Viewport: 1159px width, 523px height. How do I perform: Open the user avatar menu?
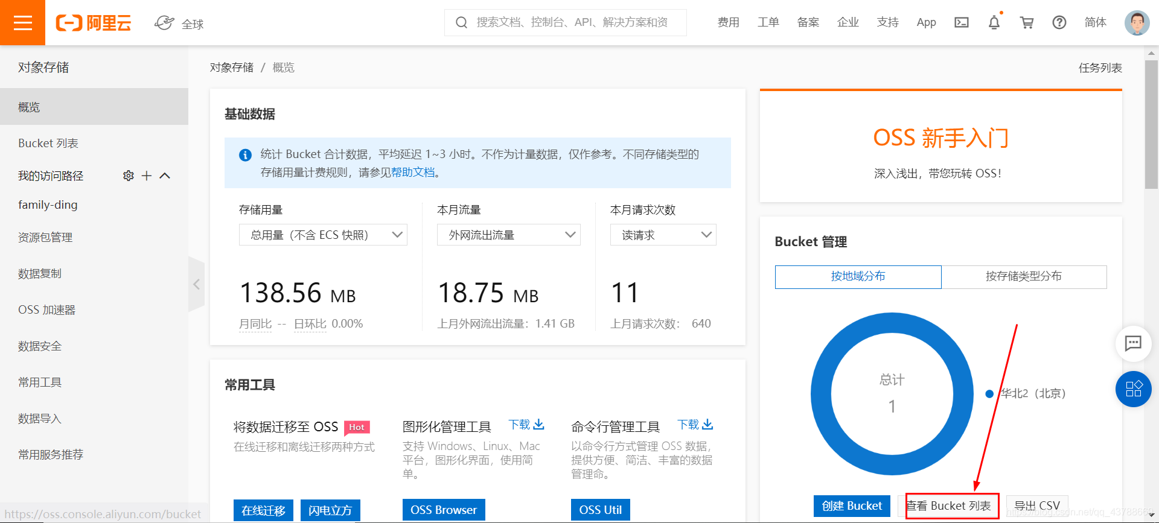point(1137,23)
